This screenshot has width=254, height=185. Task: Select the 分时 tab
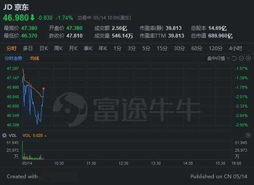pyautogui.click(x=11, y=48)
